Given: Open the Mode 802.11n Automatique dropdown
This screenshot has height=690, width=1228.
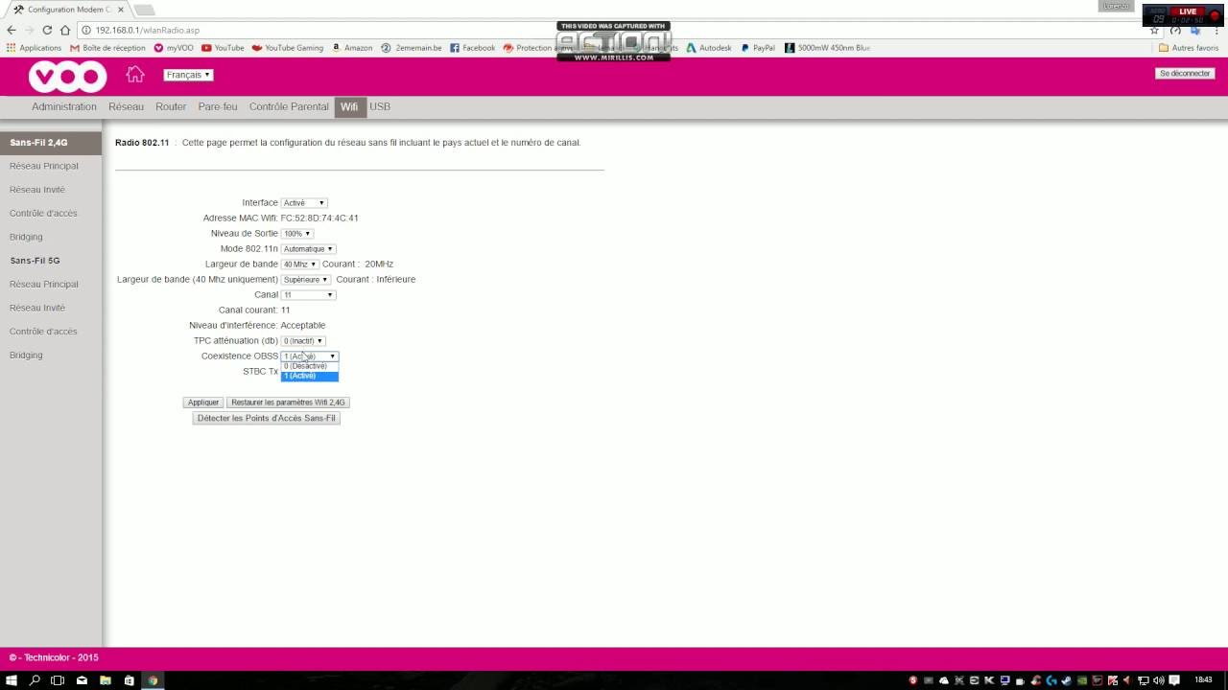Looking at the screenshot, I should [308, 249].
